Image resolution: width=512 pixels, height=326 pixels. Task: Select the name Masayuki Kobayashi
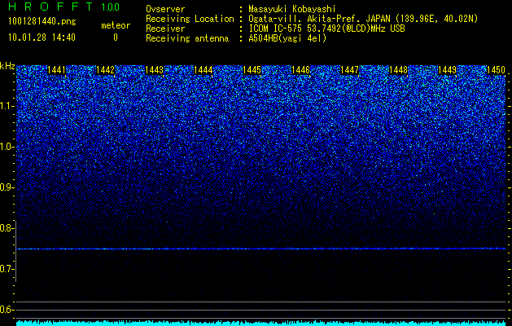pyautogui.click(x=292, y=9)
